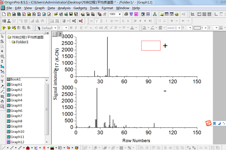This screenshot has height=150, width=226.
Task: Click the Set as Z button
Action: click(x=101, y=21)
